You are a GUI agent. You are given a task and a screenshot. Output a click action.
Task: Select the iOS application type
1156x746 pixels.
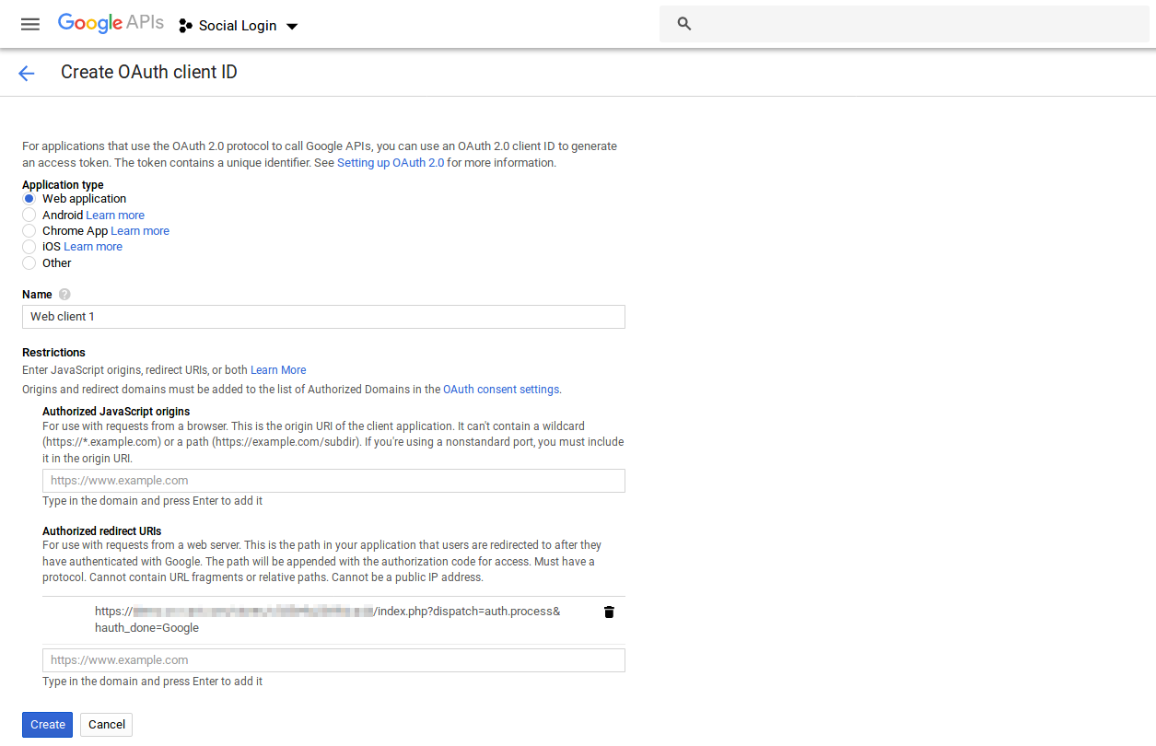pos(29,247)
